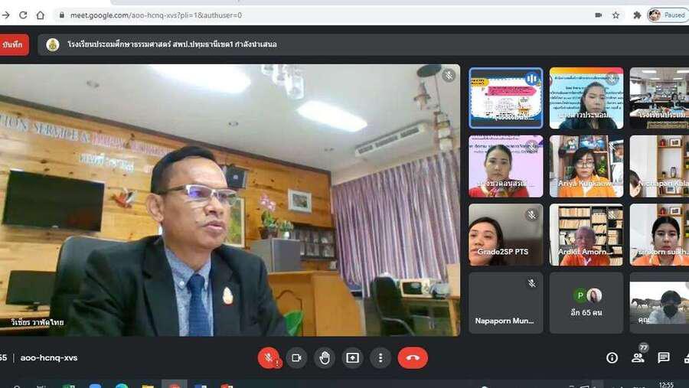The width and height of the screenshot is (689, 388).
Task: Open the three-dot more options menu
Action: [x=380, y=357]
